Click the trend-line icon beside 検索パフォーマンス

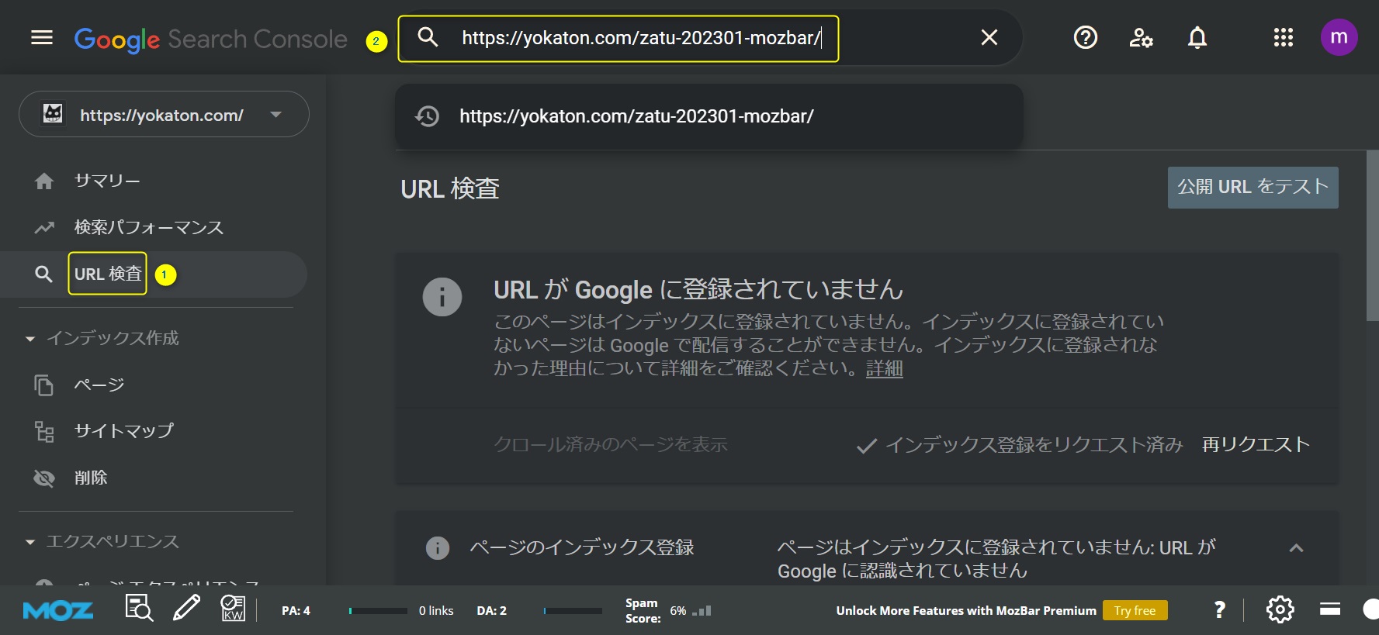pyautogui.click(x=44, y=227)
